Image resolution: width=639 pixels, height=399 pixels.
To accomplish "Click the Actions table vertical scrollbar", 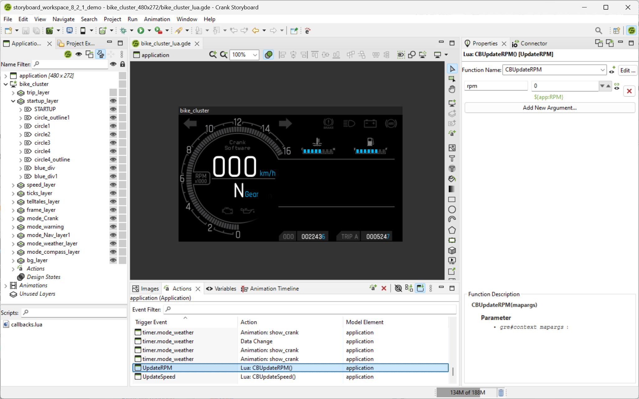I will click(453, 371).
